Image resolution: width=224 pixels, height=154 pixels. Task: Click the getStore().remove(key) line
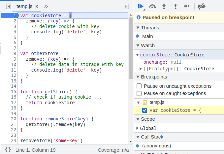point(55,124)
